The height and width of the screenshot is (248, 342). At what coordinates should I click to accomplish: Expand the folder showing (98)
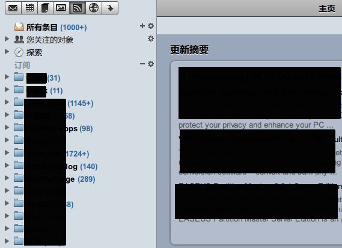7,128
